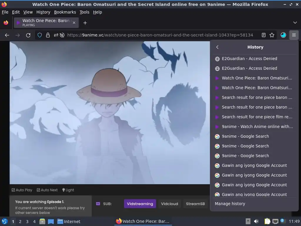Go back with the browser back arrow
Screen dimensions: 301x226
point(7,35)
